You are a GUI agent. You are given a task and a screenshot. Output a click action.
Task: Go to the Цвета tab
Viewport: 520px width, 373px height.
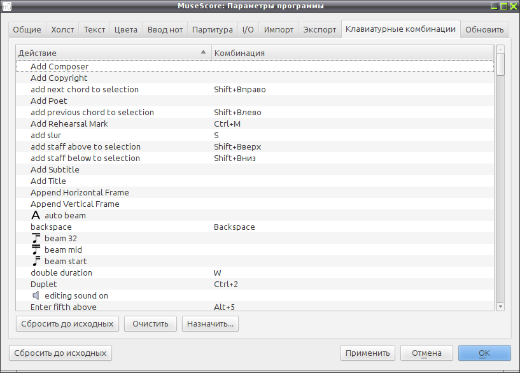[126, 30]
